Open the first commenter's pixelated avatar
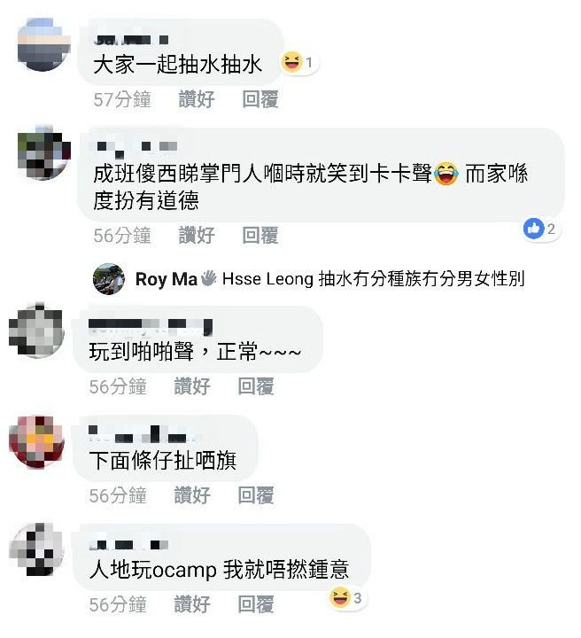Image resolution: width=581 pixels, height=638 pixels. [x=44, y=44]
